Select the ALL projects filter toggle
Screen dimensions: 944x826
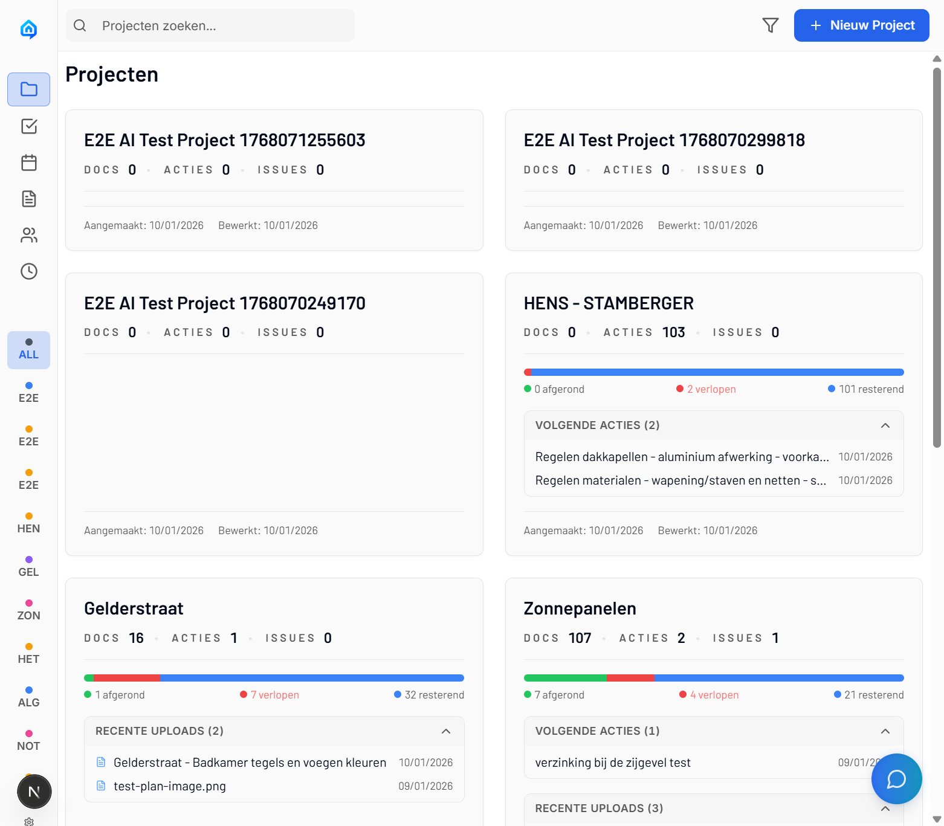tap(28, 350)
